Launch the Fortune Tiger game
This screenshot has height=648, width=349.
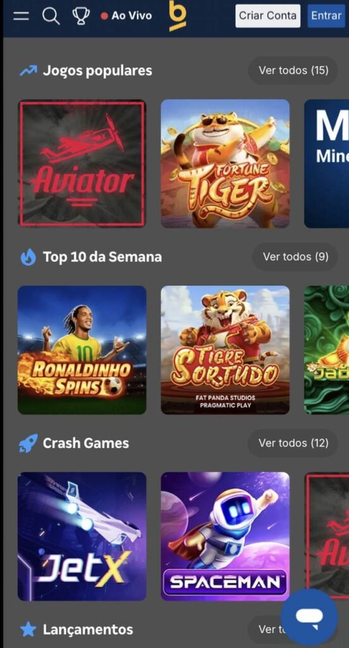pos(225,164)
